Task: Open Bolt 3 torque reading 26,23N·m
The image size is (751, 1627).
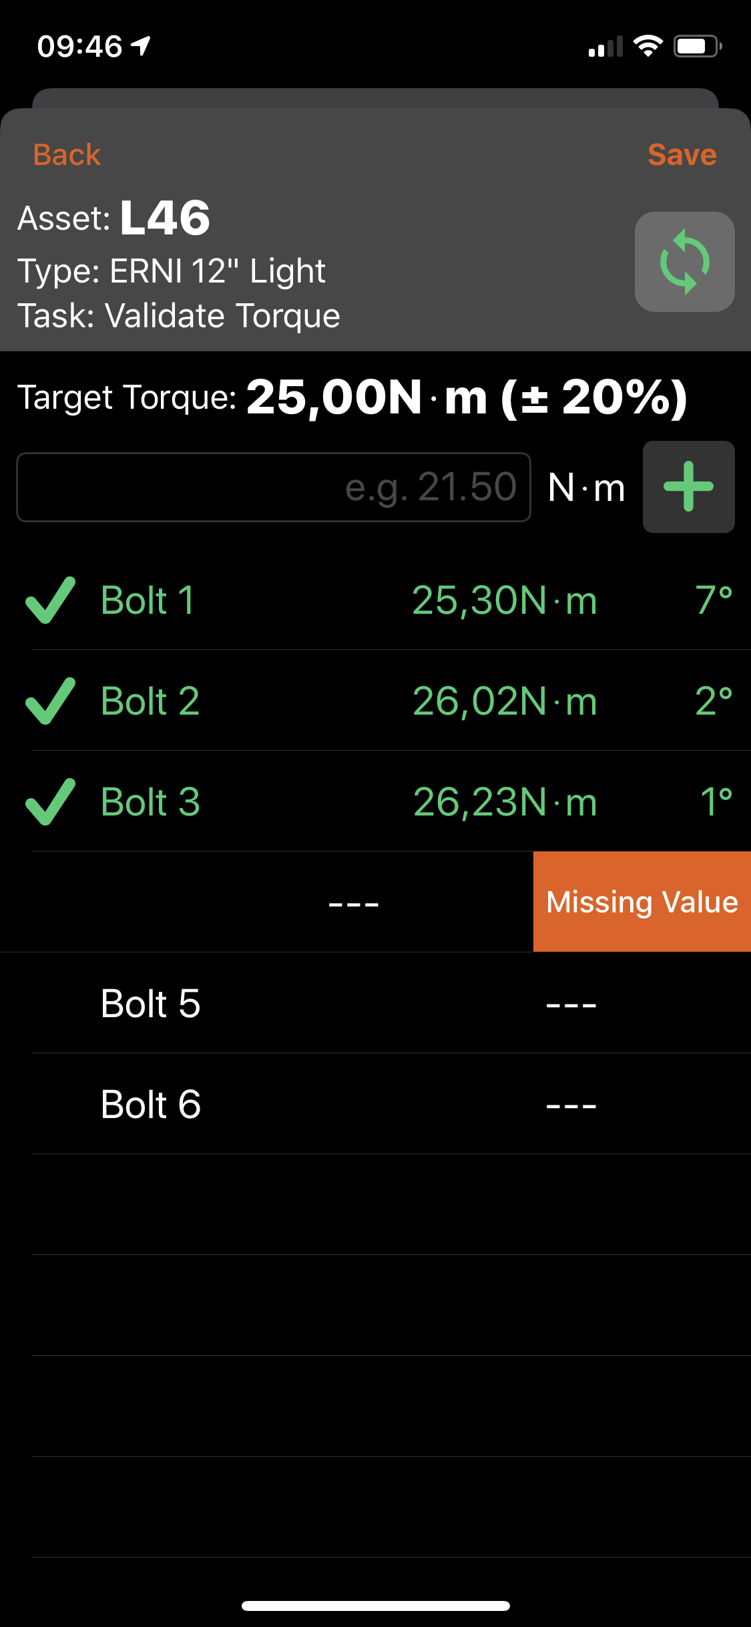Action: pos(504,801)
